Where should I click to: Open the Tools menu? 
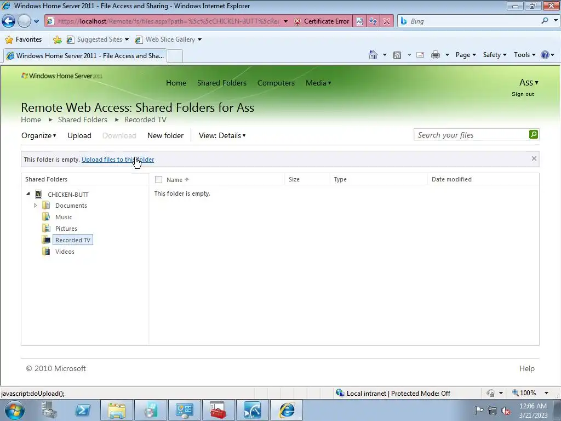pos(524,55)
